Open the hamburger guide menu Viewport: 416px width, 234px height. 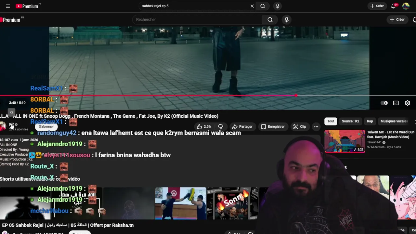8,6
